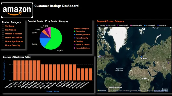Pick the Ring Doorbell bar
The width and height of the screenshot is (172, 96).
(35, 70)
